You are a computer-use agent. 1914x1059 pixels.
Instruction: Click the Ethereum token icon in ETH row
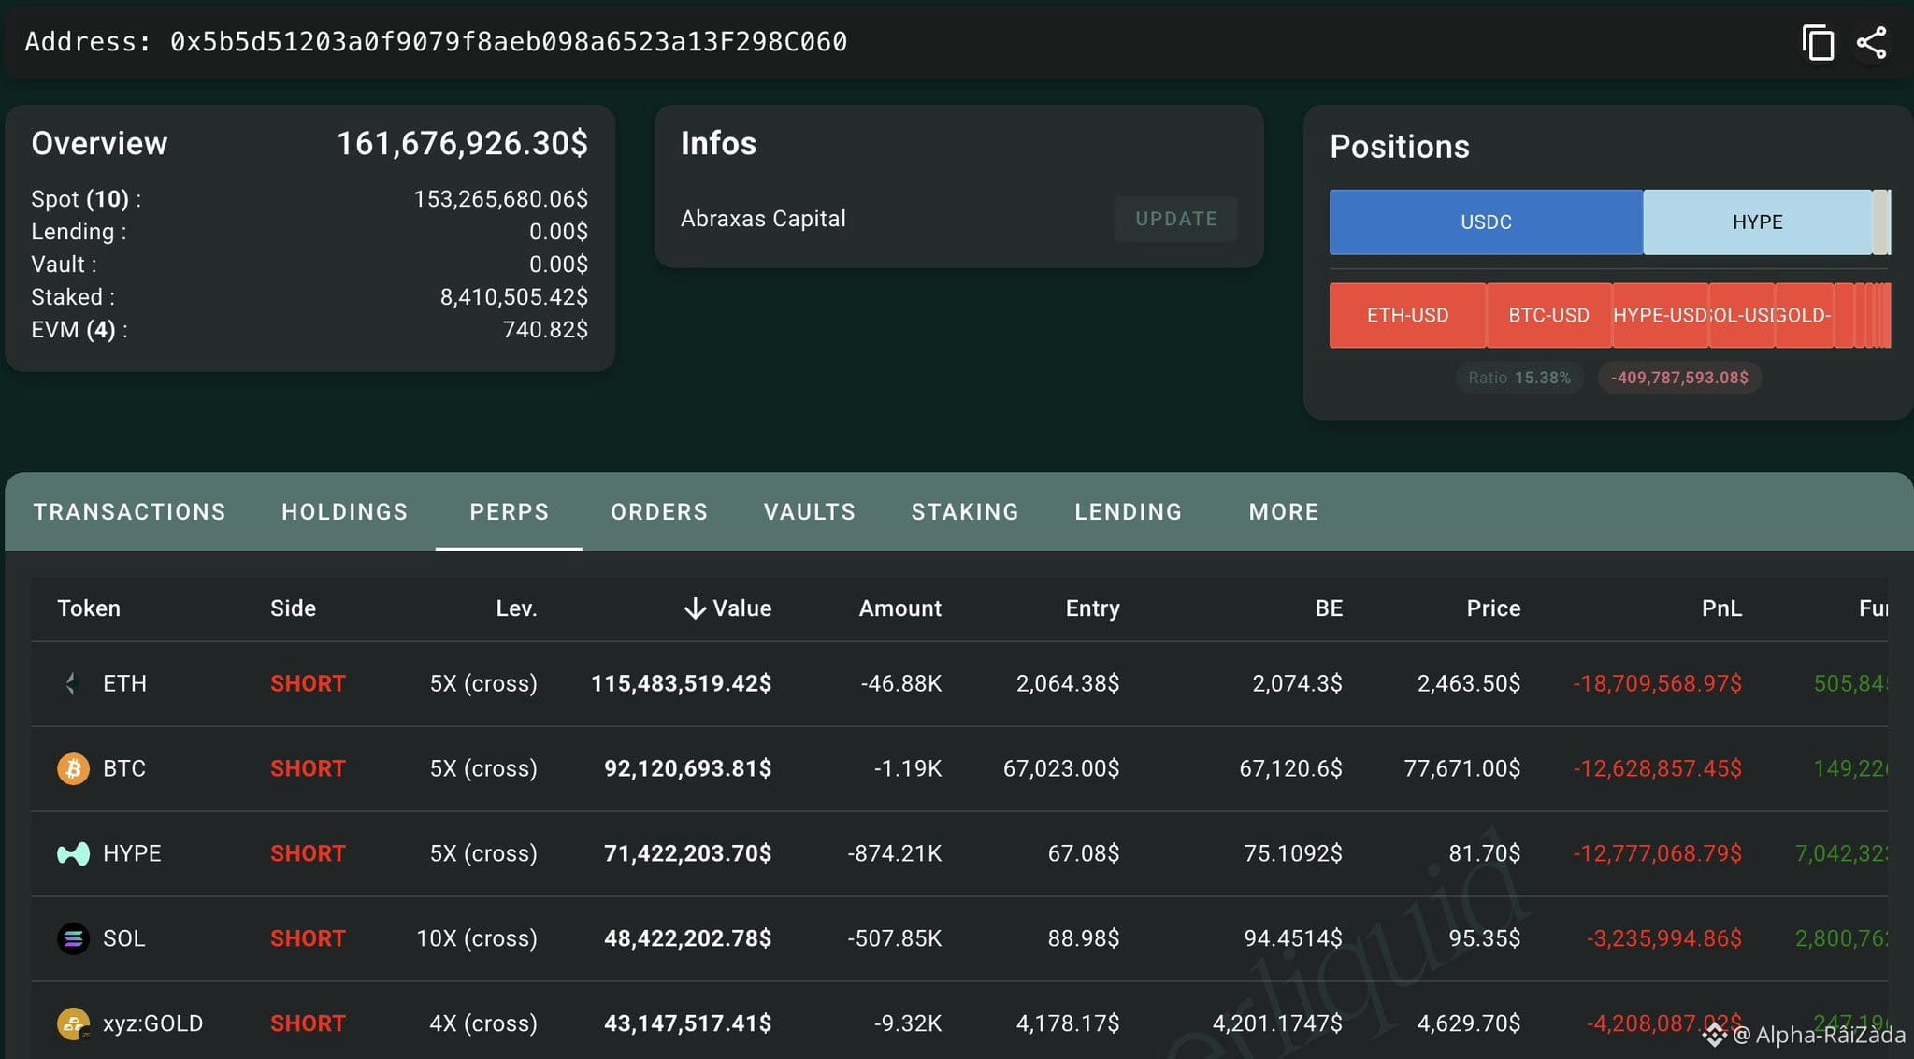click(73, 683)
